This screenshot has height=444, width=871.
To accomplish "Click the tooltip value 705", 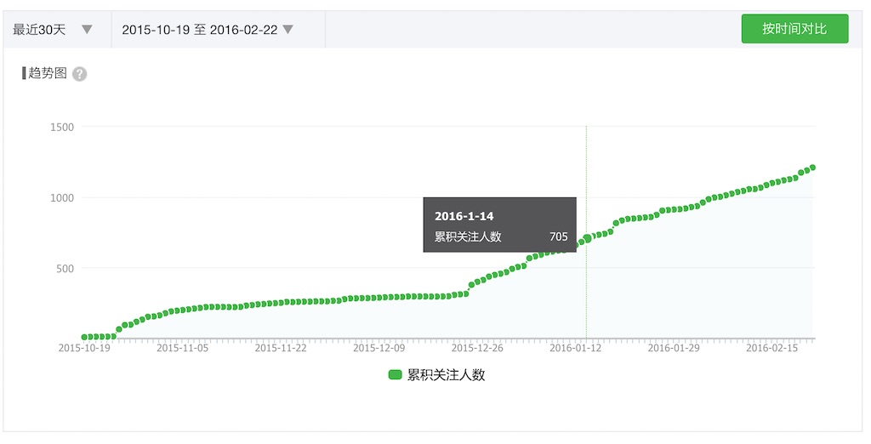I will [558, 236].
